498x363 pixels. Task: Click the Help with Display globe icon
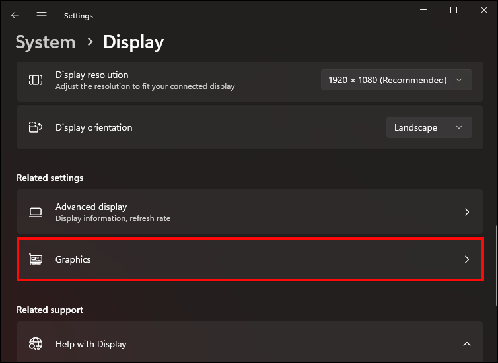click(36, 344)
